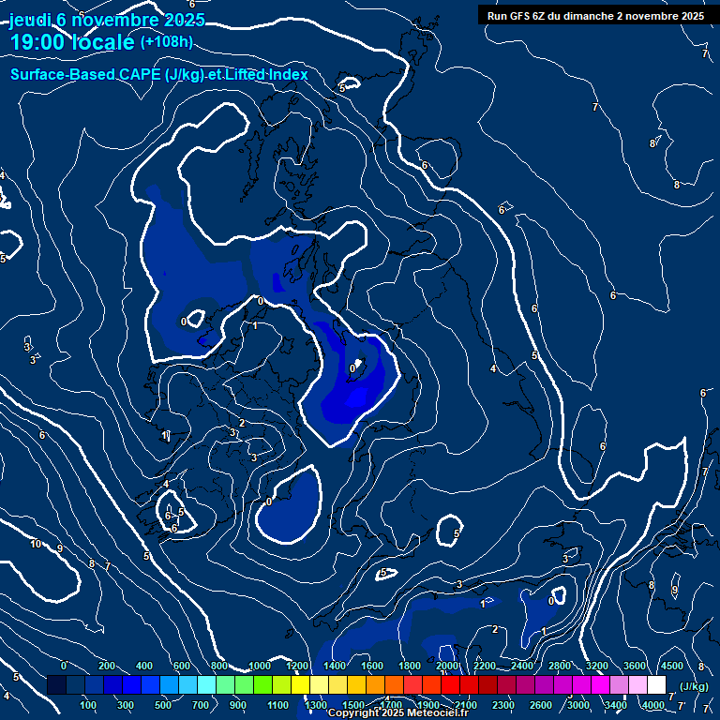Click the legend swatch between 300 and 400

click(x=132, y=684)
